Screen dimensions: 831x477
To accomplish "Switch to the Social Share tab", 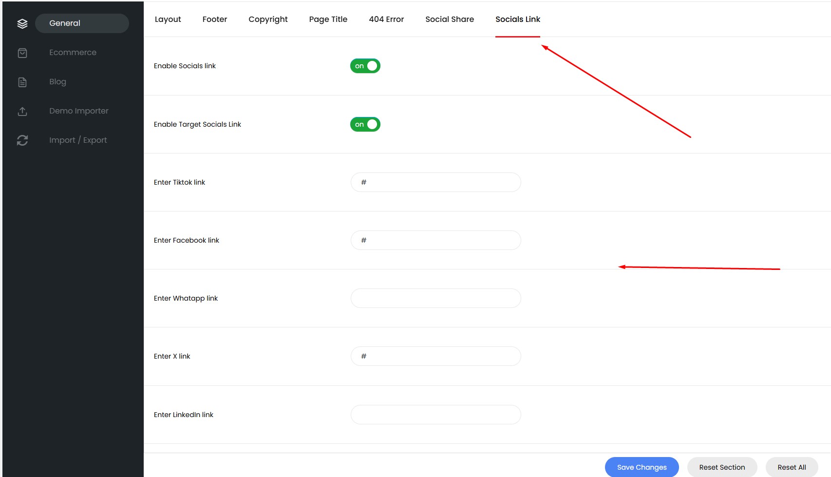I will (x=449, y=19).
